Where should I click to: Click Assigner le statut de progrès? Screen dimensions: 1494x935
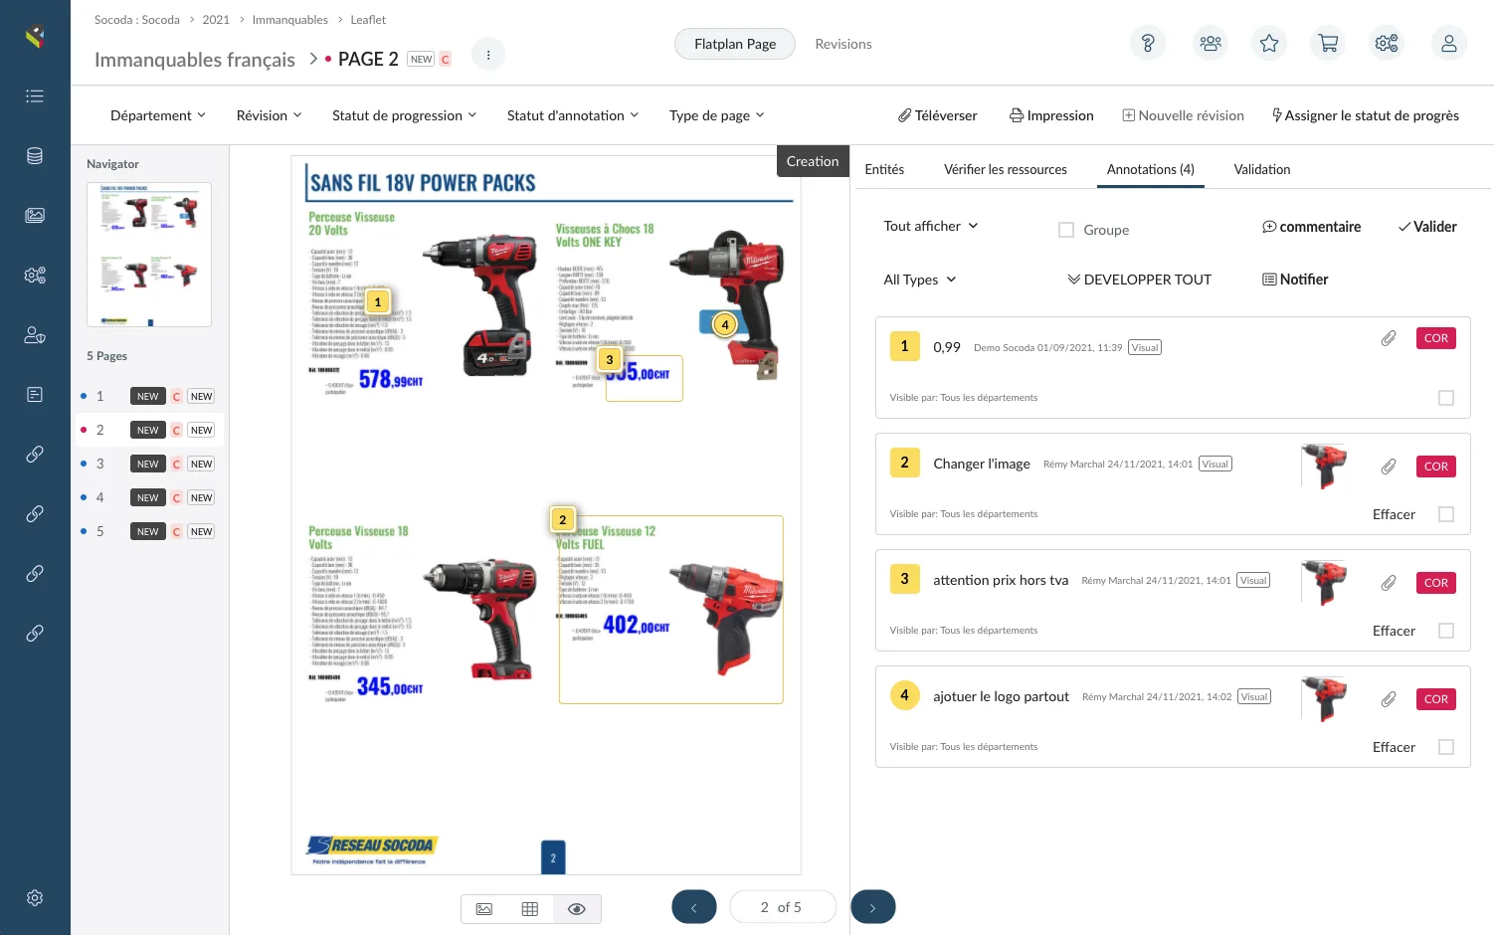(1366, 115)
